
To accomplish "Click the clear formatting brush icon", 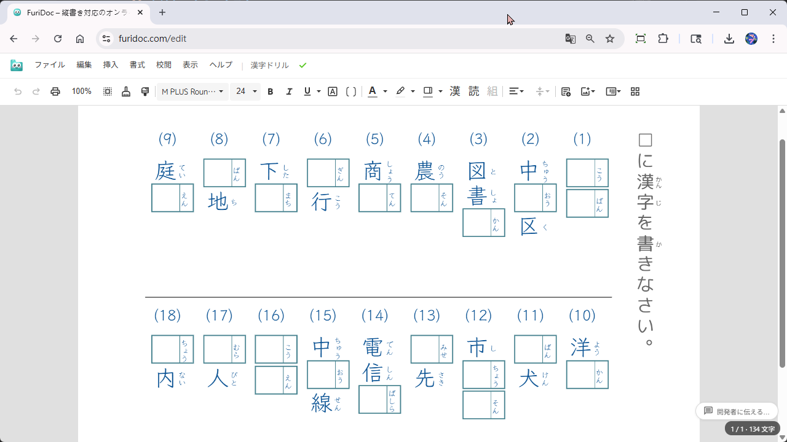I will (x=126, y=91).
